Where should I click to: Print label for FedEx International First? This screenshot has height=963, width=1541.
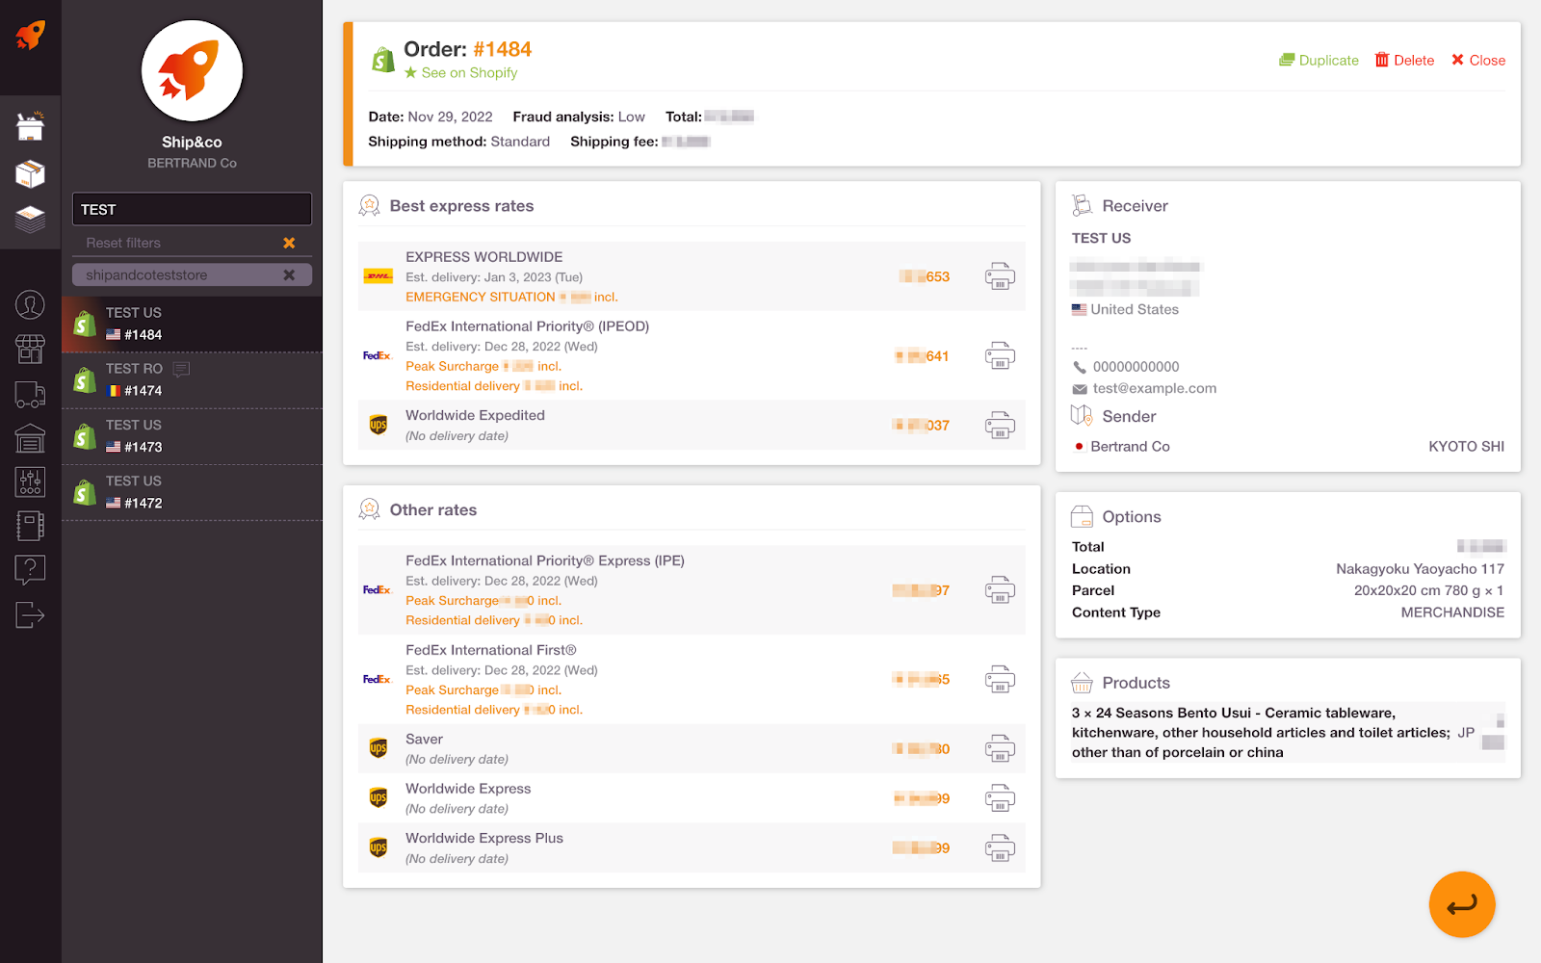[x=1000, y=680]
